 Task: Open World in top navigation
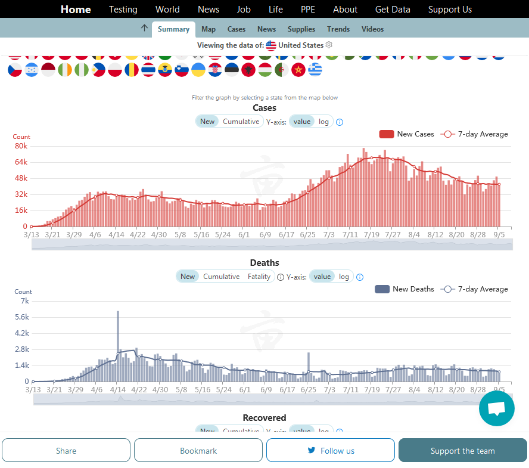tap(167, 10)
